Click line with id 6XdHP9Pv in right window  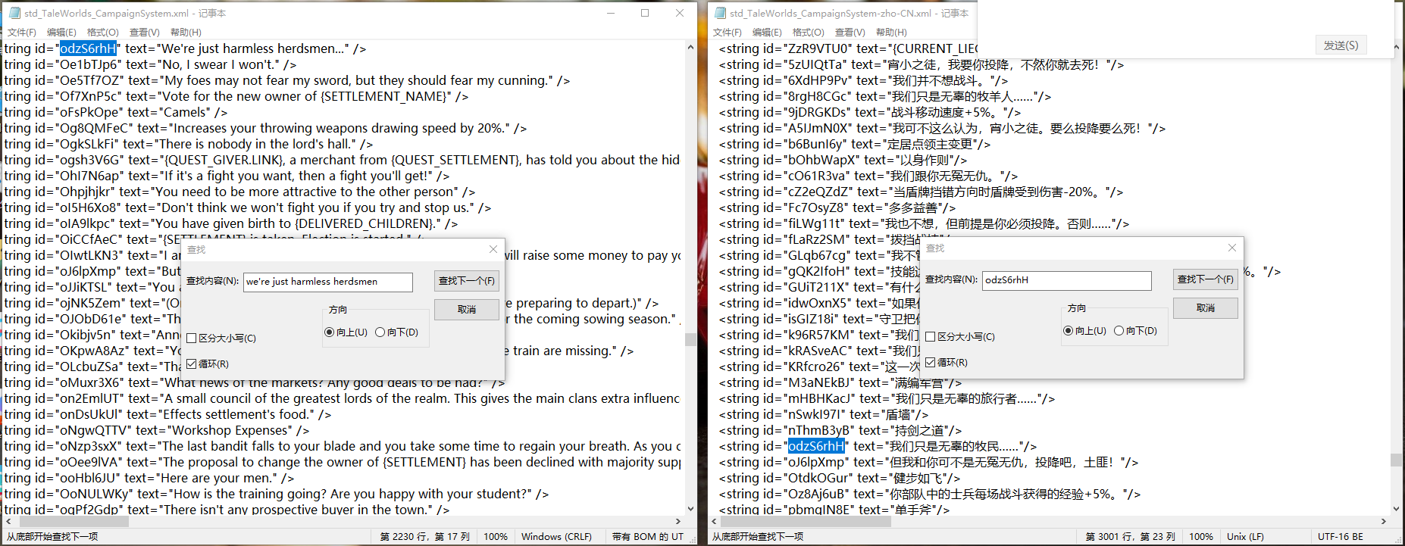point(863,80)
